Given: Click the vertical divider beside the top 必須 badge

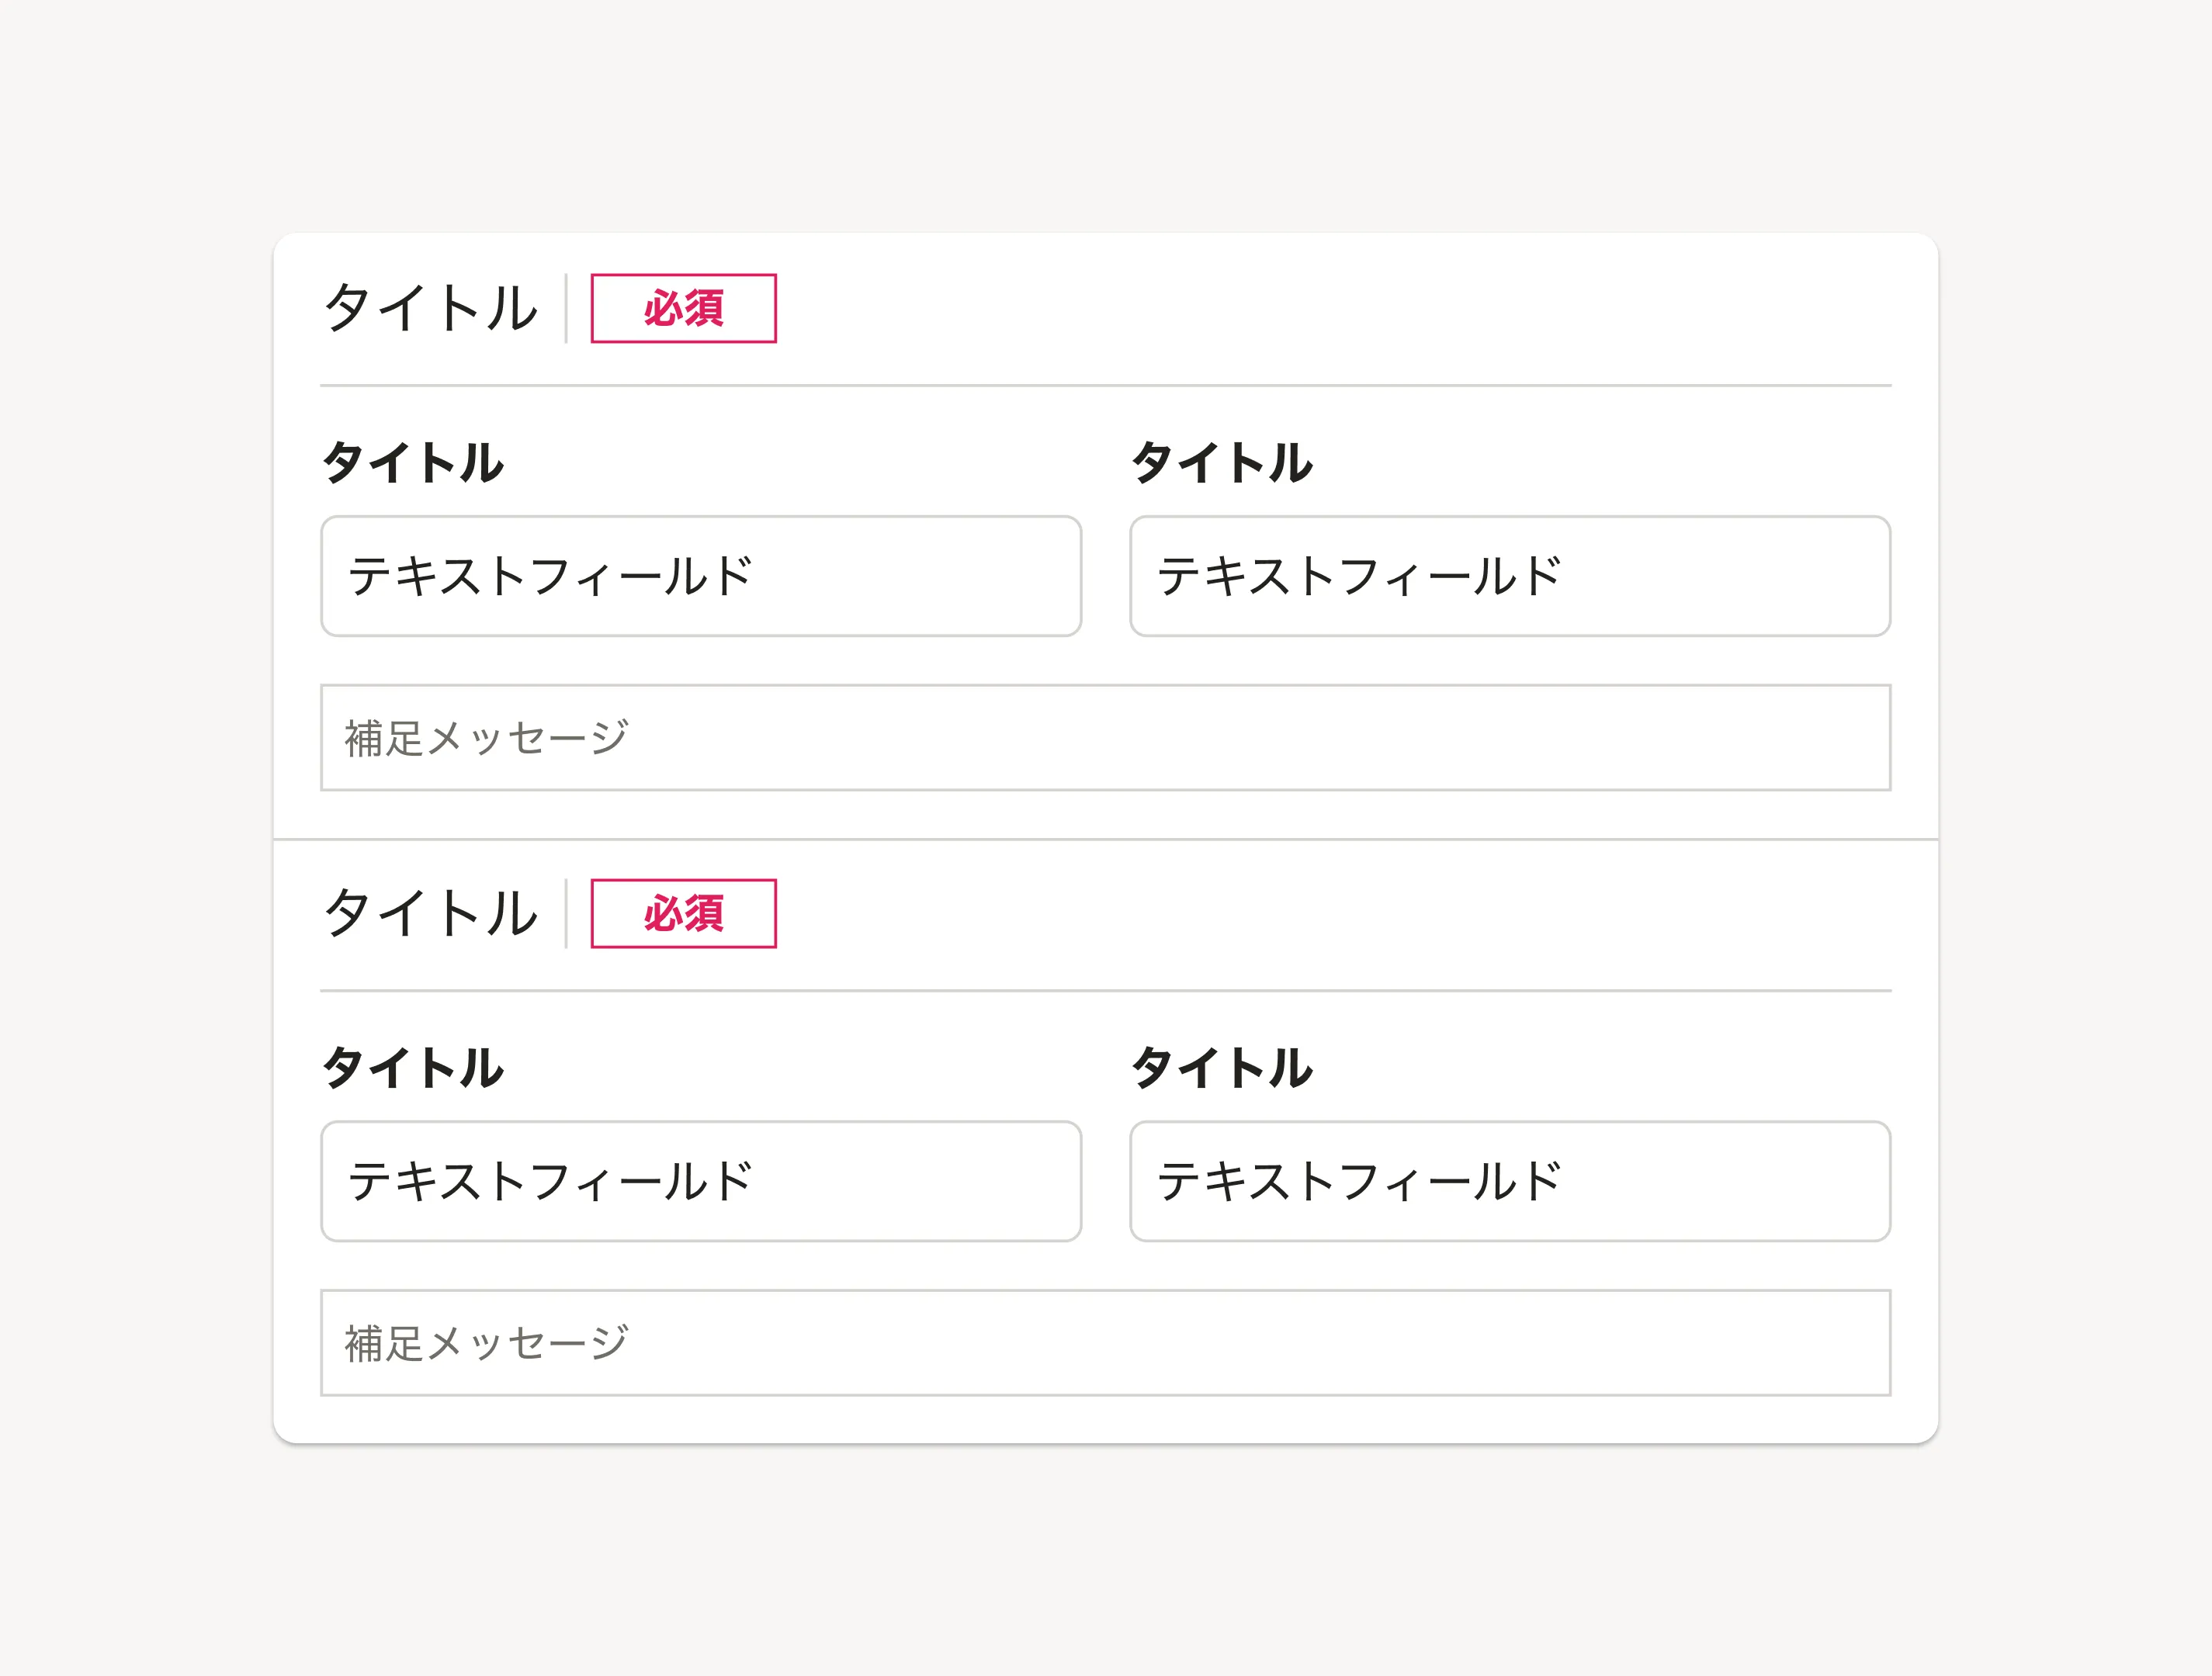Looking at the screenshot, I should (x=566, y=308).
